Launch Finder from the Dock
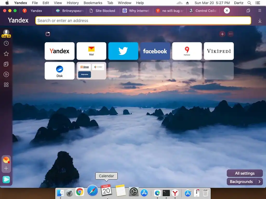 click(x=60, y=193)
